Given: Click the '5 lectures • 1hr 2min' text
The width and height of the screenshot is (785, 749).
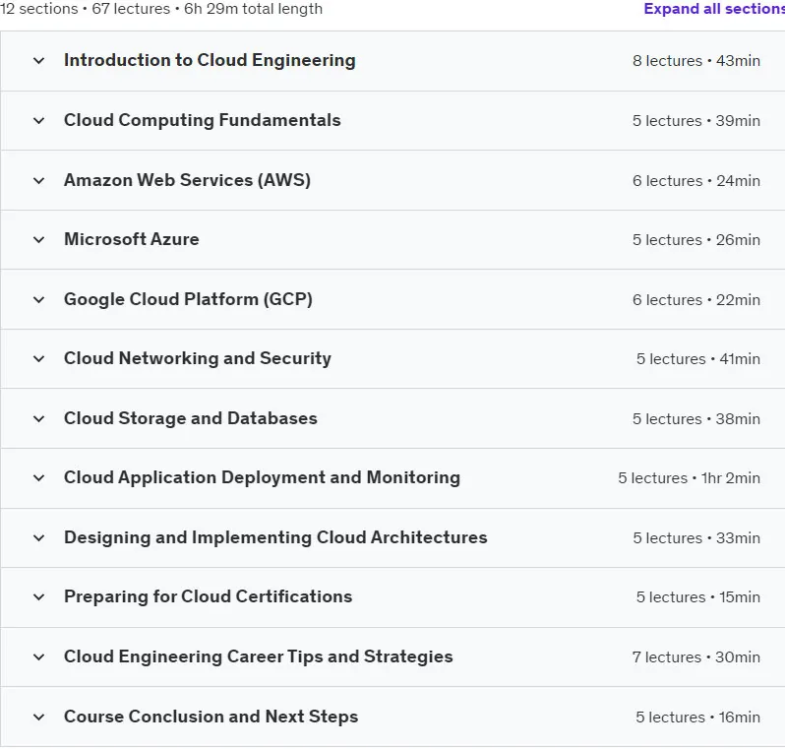Looking at the screenshot, I should point(690,478).
